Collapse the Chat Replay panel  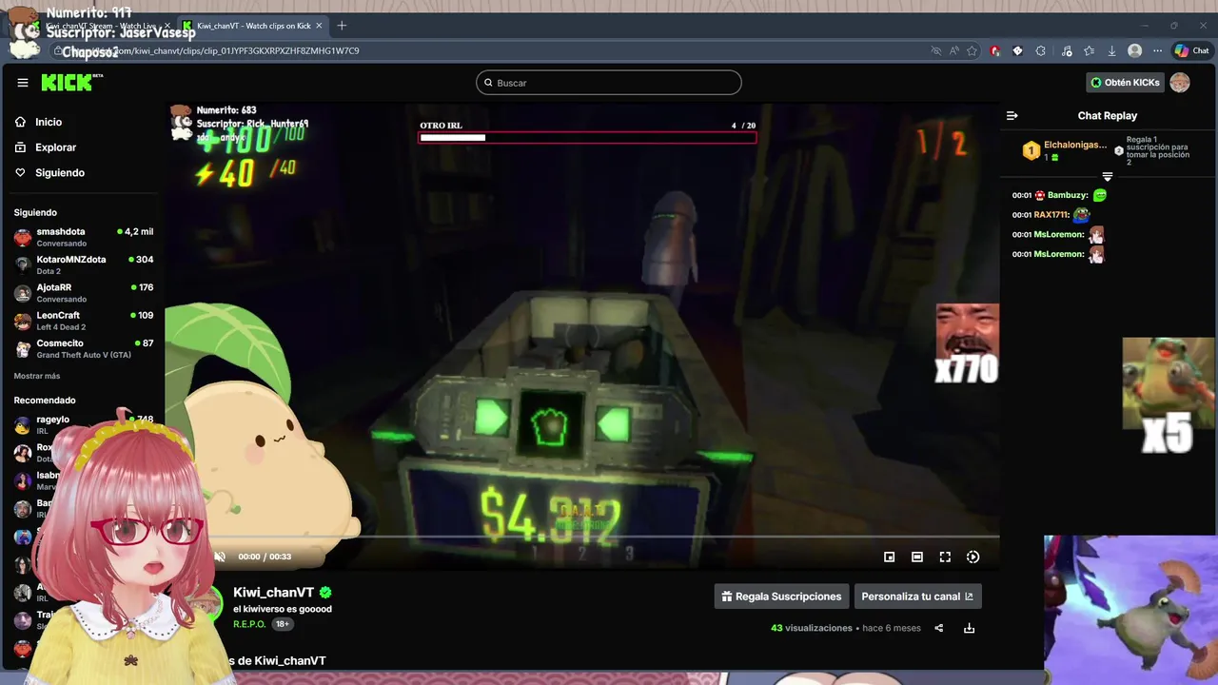click(1012, 116)
